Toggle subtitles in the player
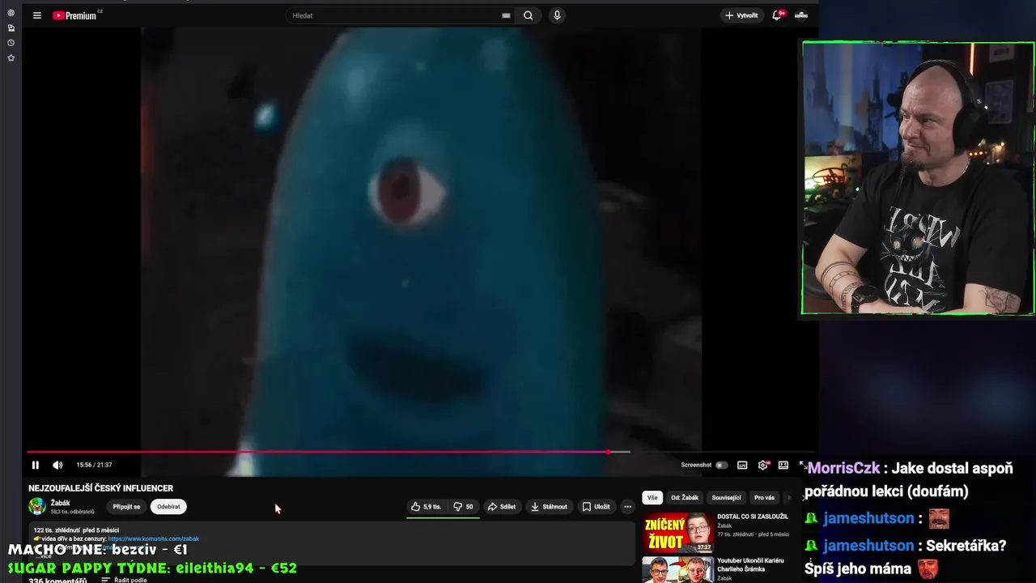1036x583 pixels. click(x=742, y=465)
